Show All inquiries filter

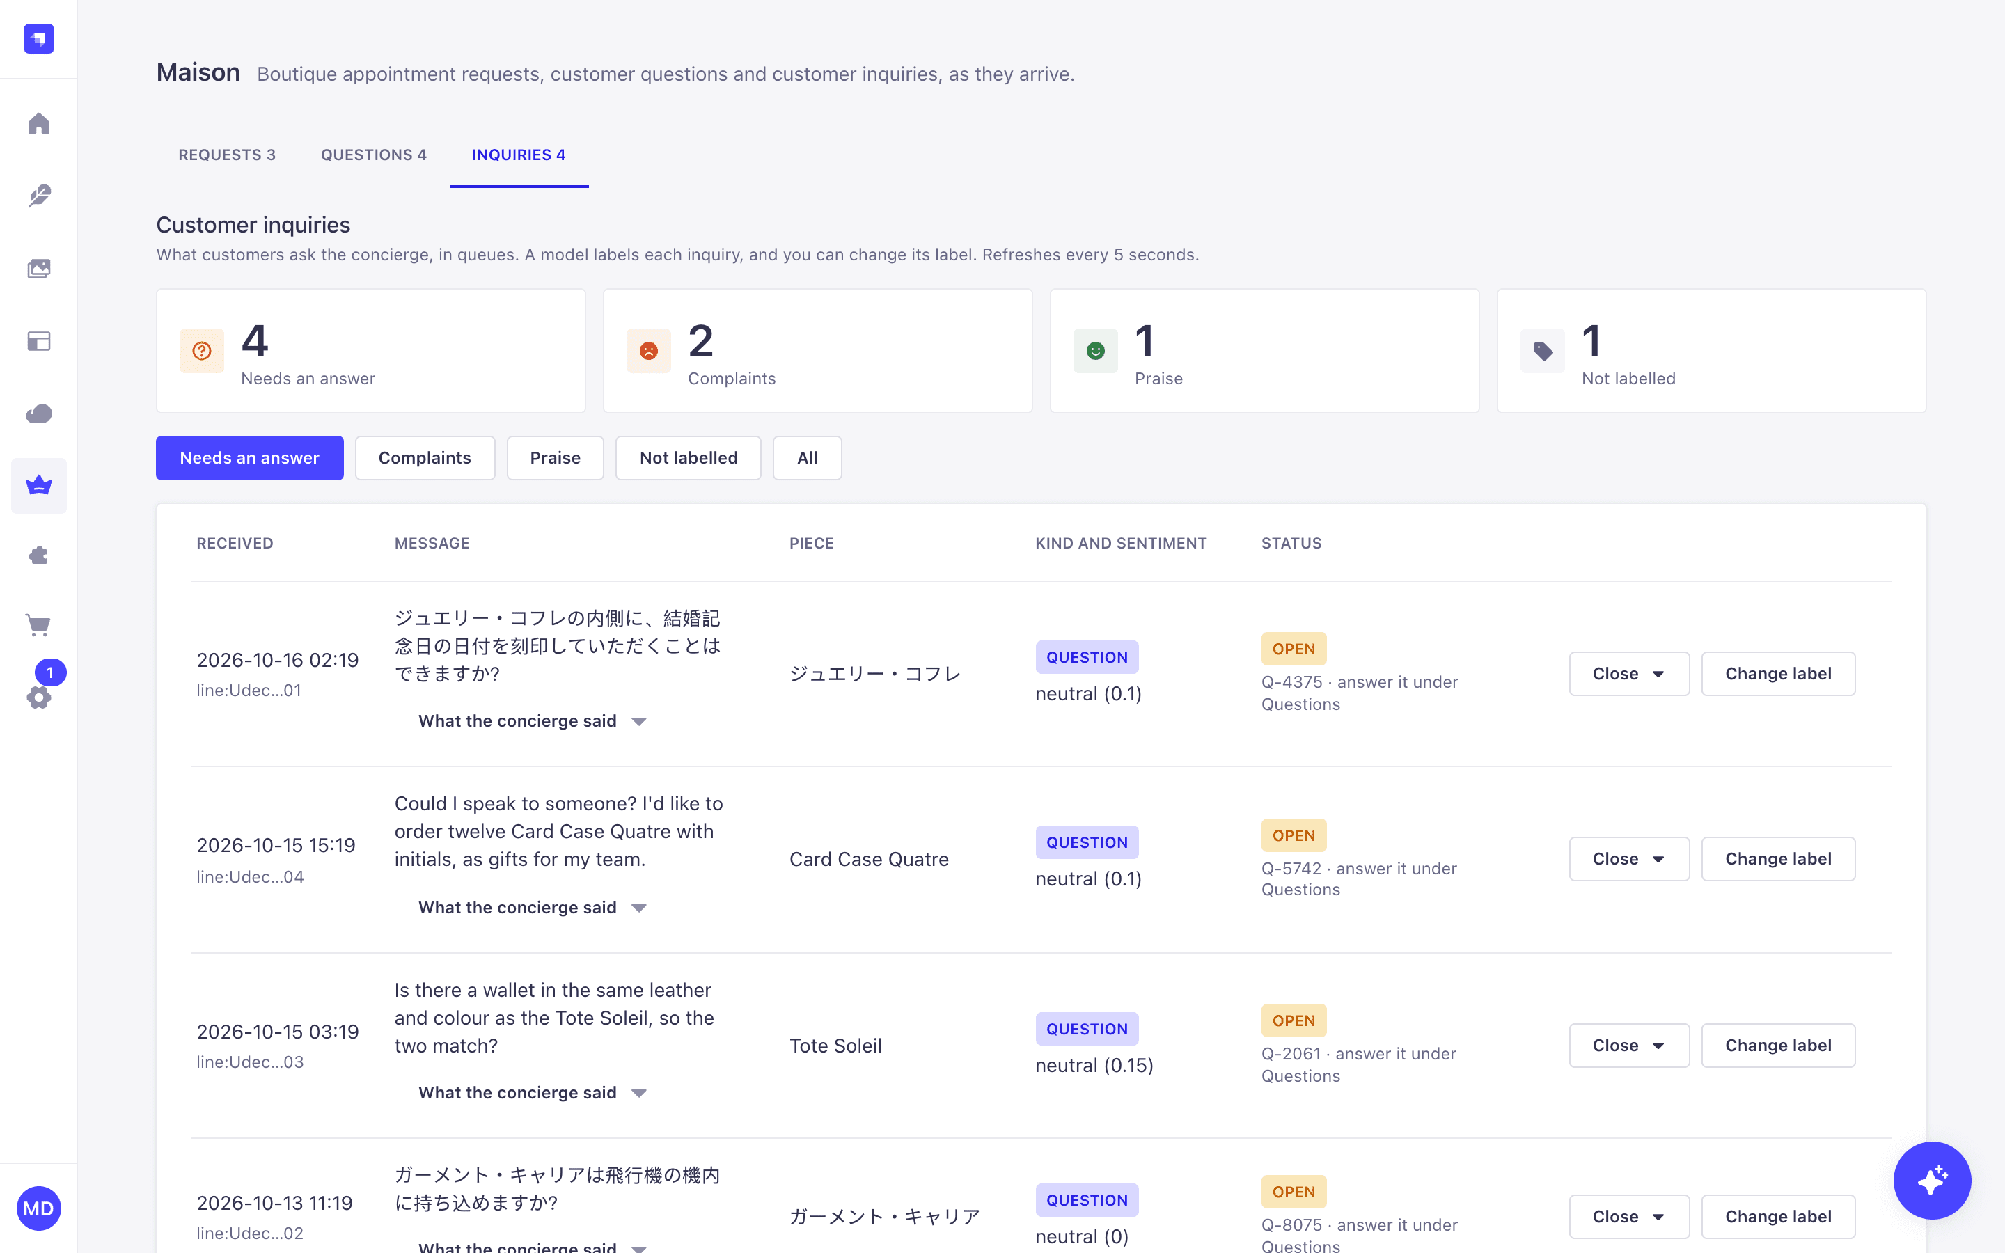(807, 458)
